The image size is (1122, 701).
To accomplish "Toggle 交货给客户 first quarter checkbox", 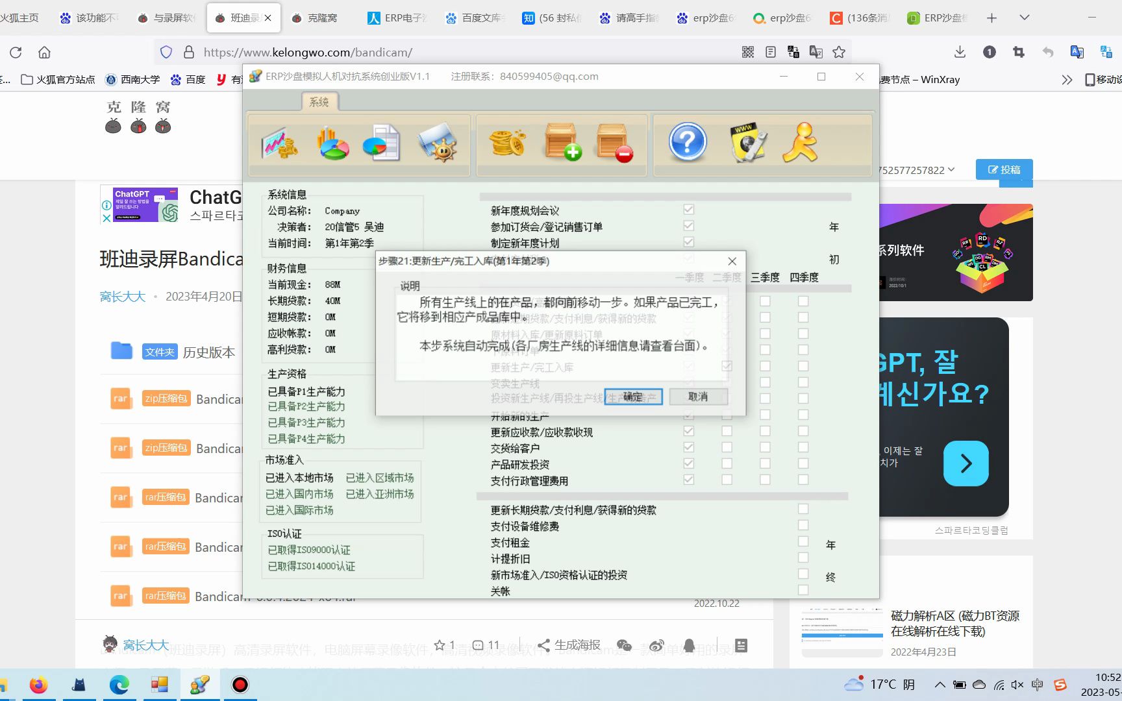I will pos(689,447).
